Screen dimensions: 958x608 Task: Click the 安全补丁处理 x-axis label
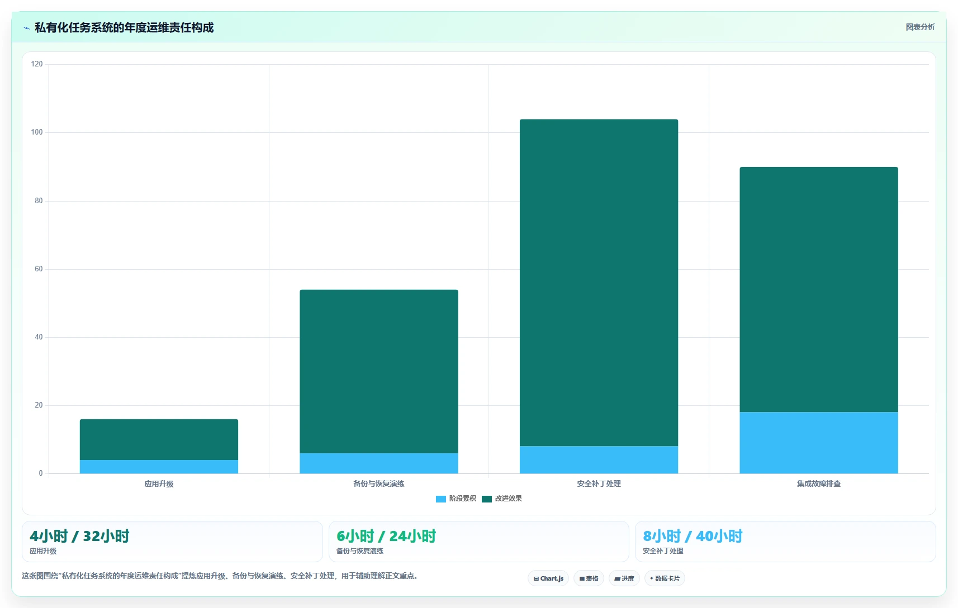[599, 483]
